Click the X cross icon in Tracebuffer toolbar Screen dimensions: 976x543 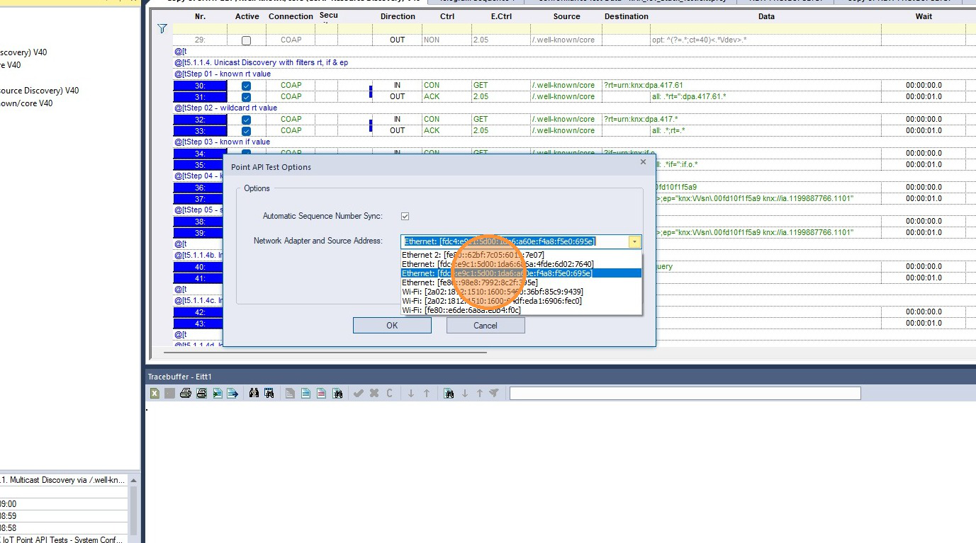pyautogui.click(x=374, y=394)
